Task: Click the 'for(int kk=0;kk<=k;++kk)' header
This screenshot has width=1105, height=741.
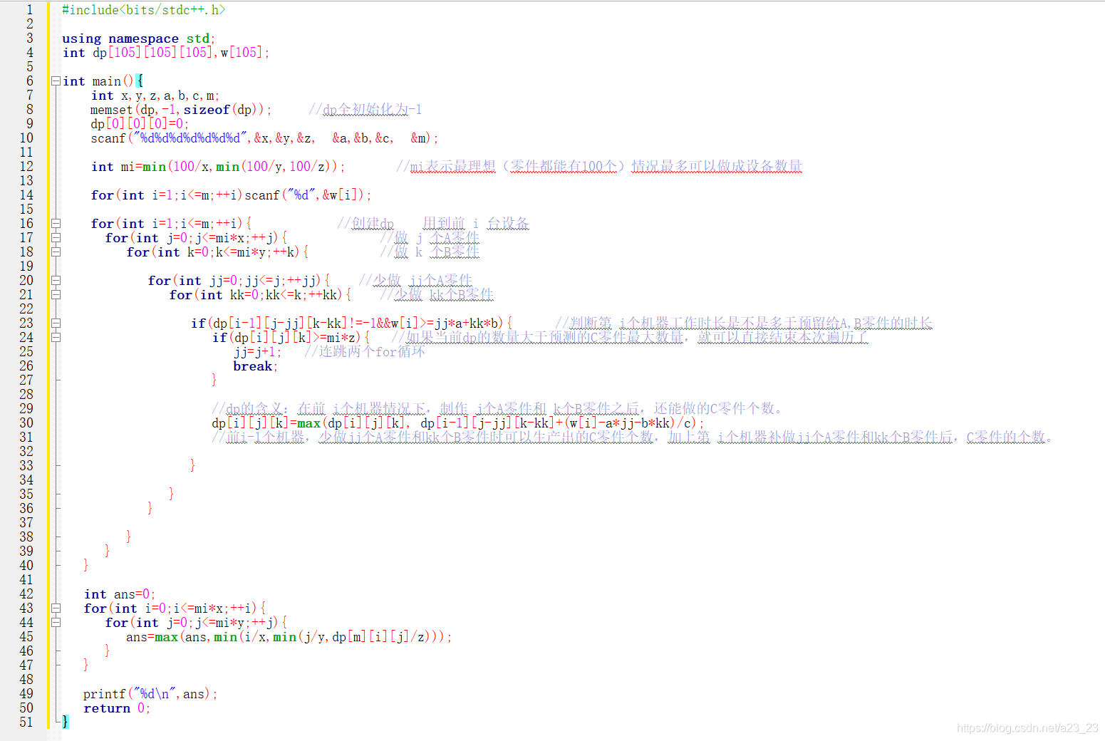Action: 260,295
